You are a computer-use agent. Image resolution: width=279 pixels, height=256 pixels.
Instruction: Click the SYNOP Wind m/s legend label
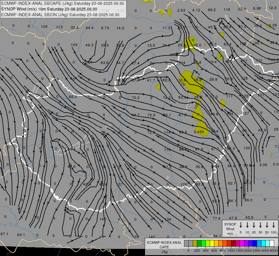230,229
